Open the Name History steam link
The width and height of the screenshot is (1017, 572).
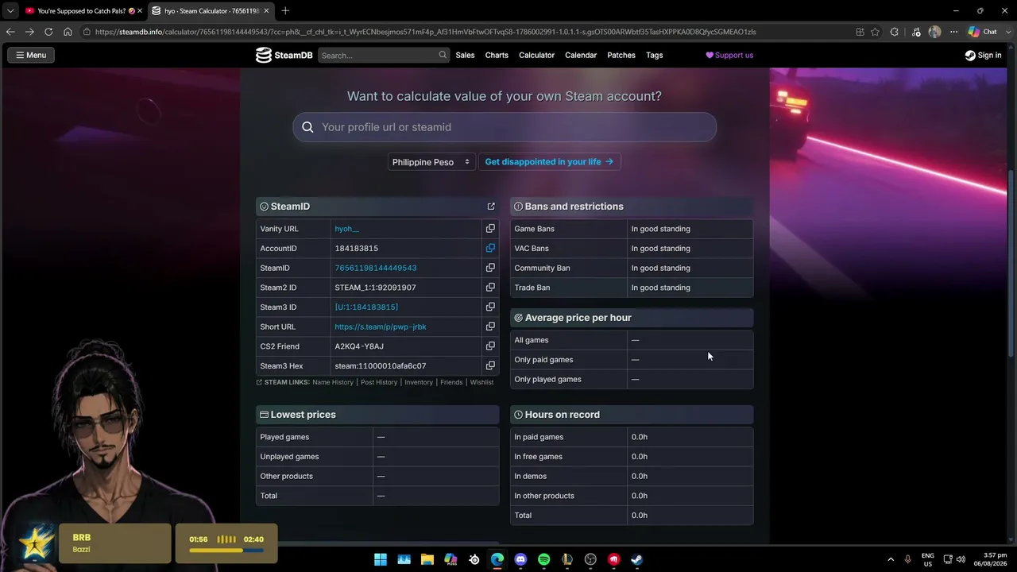pyautogui.click(x=333, y=382)
